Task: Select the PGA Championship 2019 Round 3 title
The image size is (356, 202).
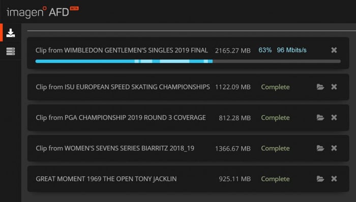Action: pyautogui.click(x=121, y=118)
